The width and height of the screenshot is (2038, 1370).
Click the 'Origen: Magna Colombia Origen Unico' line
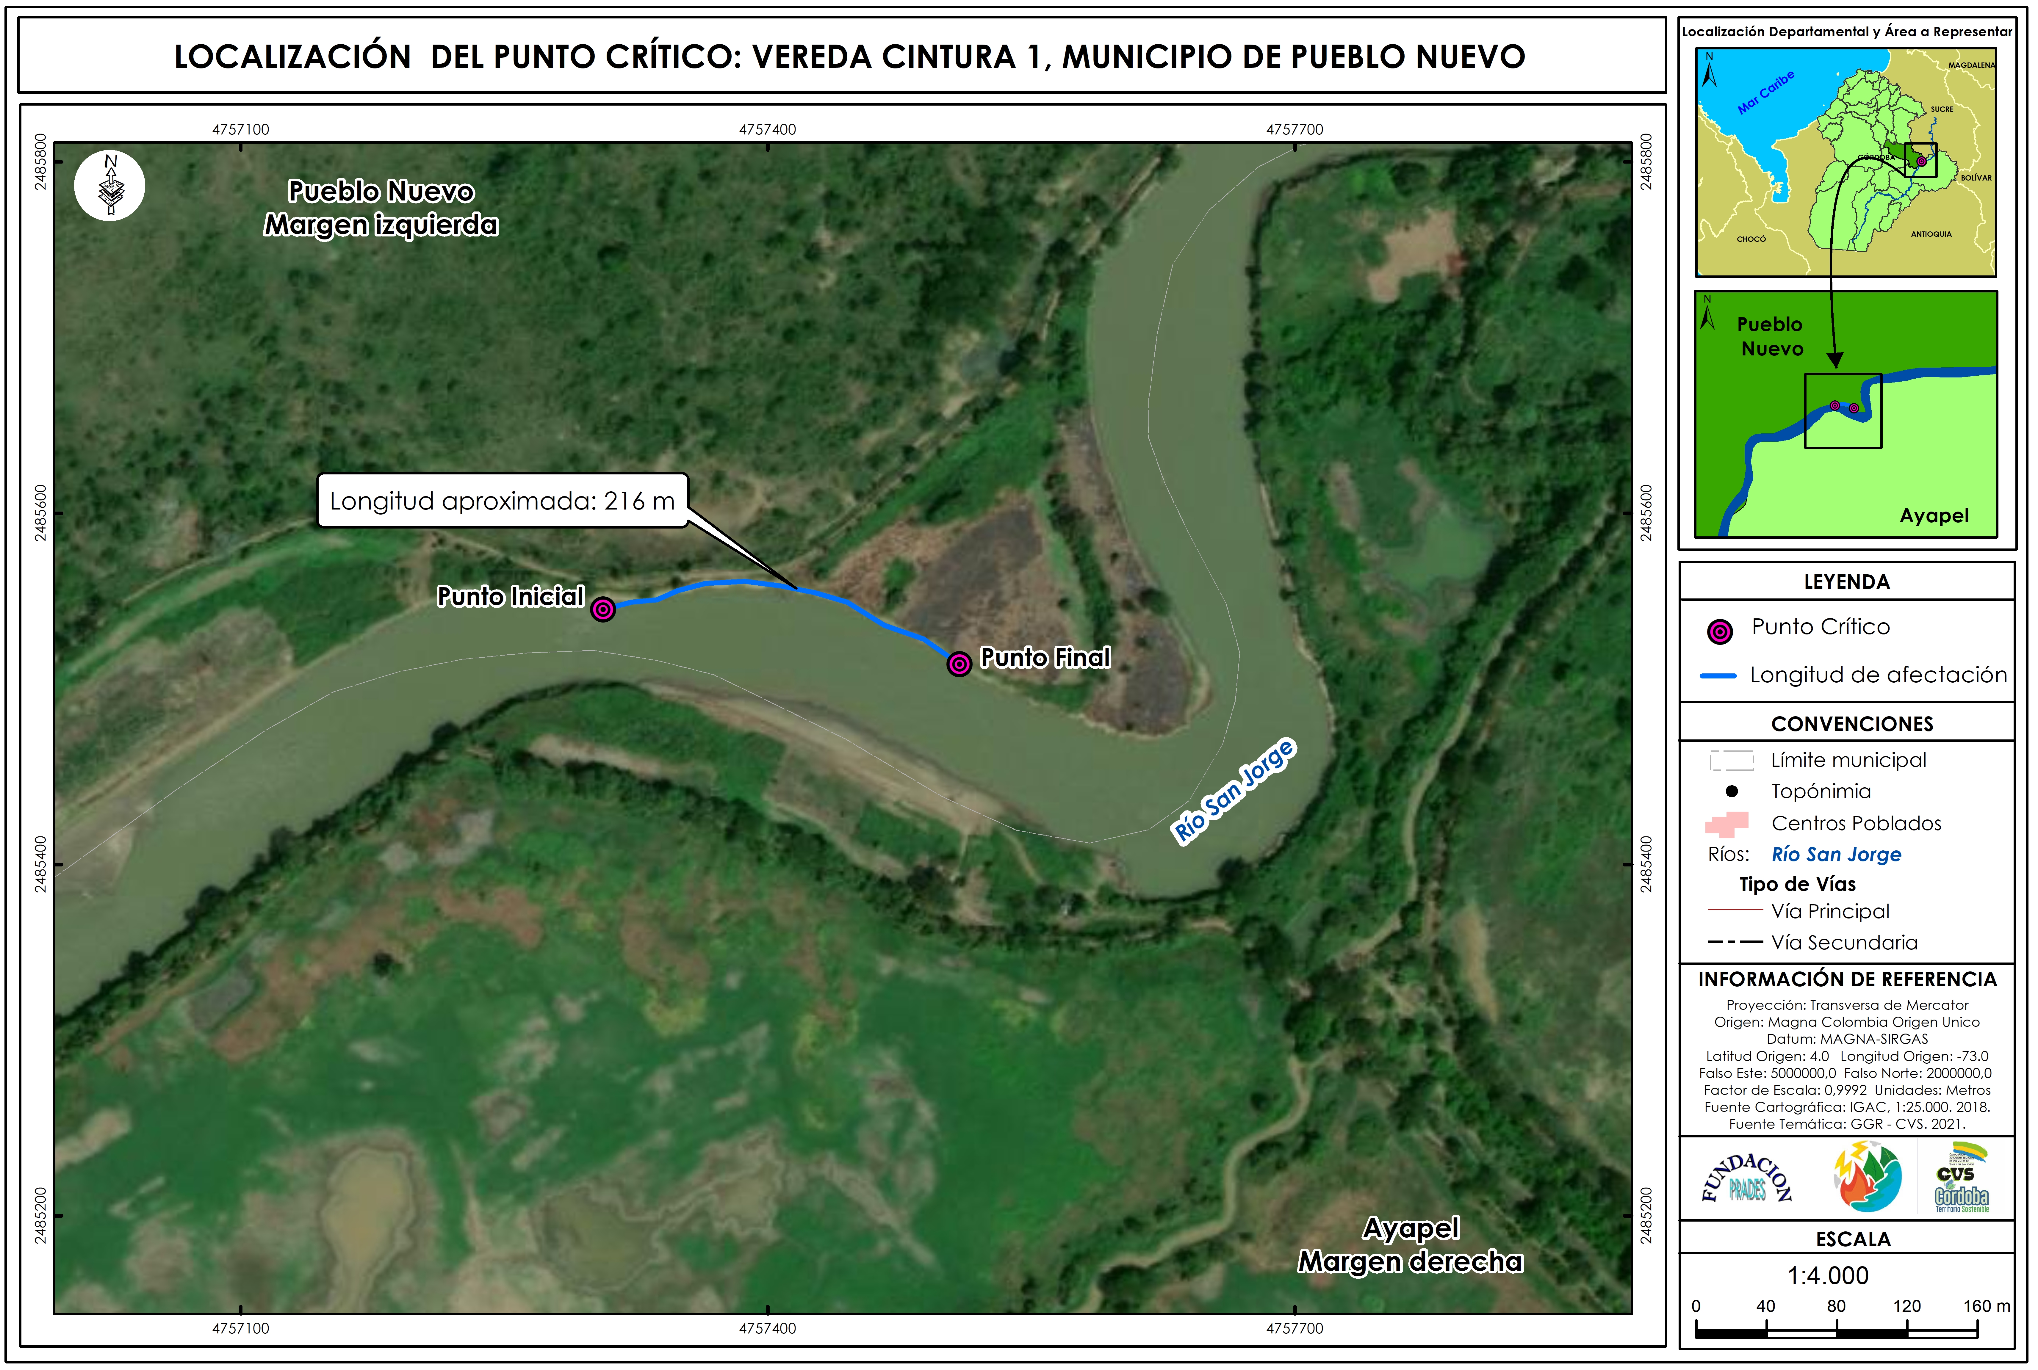pyautogui.click(x=1847, y=1022)
